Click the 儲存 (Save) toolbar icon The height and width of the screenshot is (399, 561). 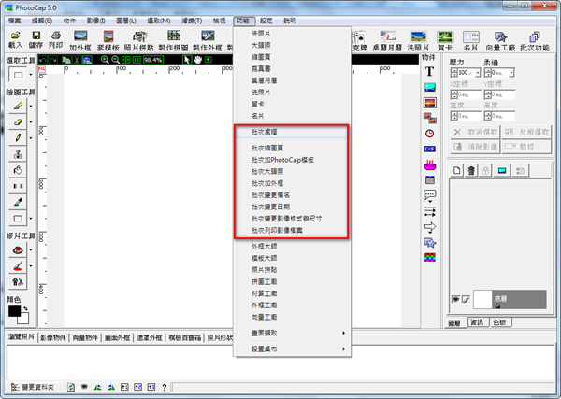click(36, 39)
